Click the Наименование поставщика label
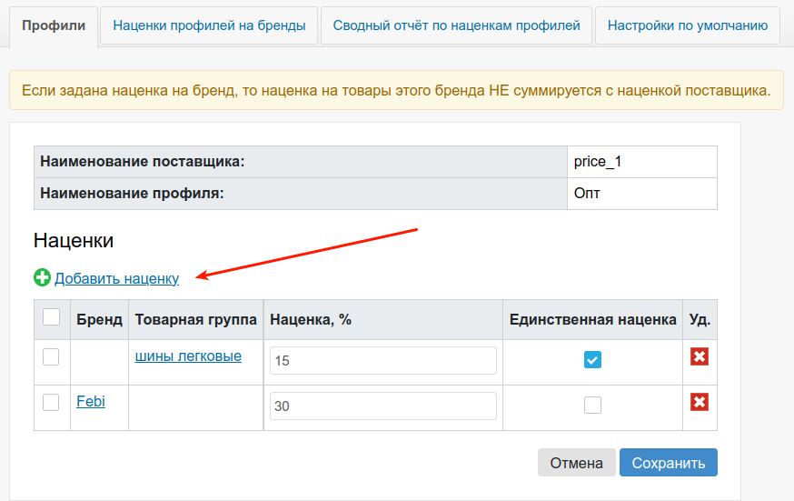Screen dimensions: 794x501 143,162
